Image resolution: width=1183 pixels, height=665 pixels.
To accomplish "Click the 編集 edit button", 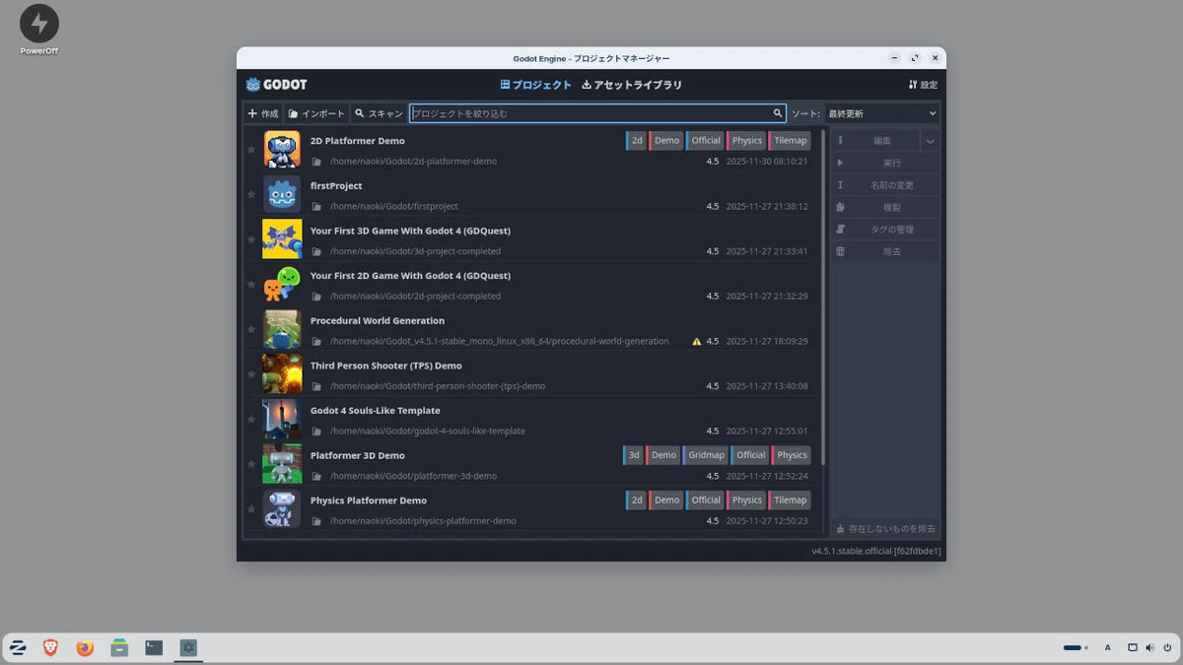I will pyautogui.click(x=874, y=141).
